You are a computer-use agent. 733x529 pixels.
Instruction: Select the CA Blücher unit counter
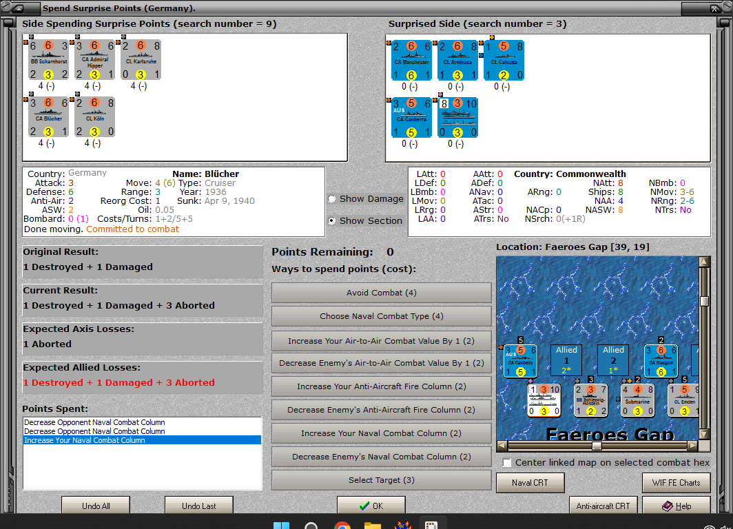point(49,117)
